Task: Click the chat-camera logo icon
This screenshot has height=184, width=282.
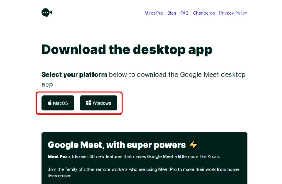Action: coord(47,13)
